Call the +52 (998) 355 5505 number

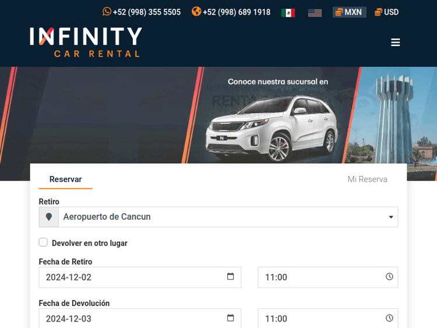147,12
